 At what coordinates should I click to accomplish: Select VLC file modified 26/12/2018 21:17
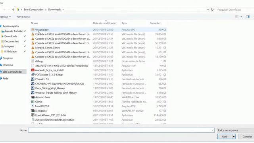point(98,52)
